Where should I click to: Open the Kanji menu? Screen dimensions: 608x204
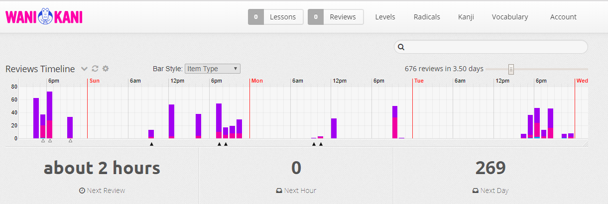tap(466, 17)
